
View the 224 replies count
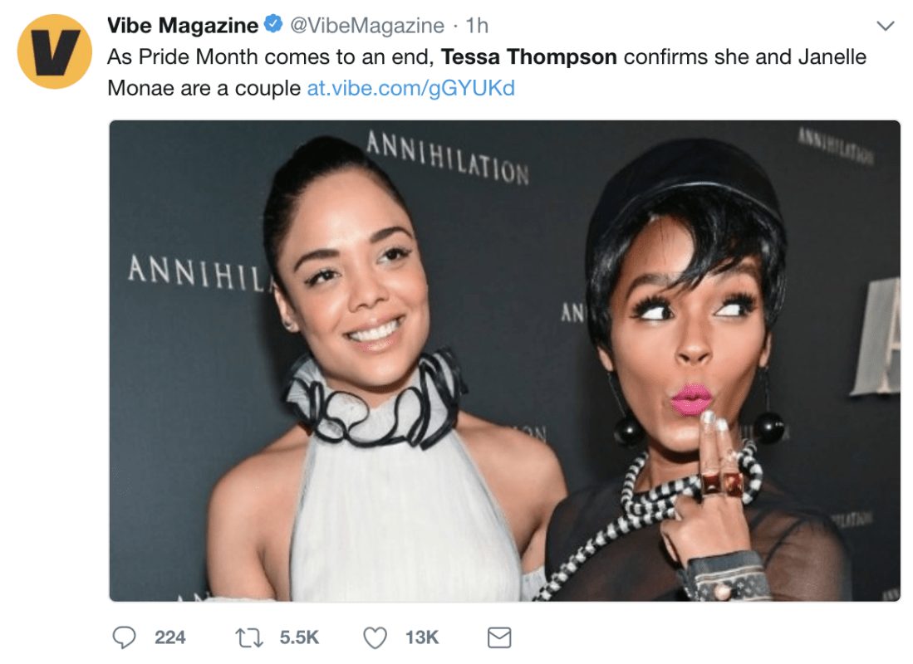(170, 637)
